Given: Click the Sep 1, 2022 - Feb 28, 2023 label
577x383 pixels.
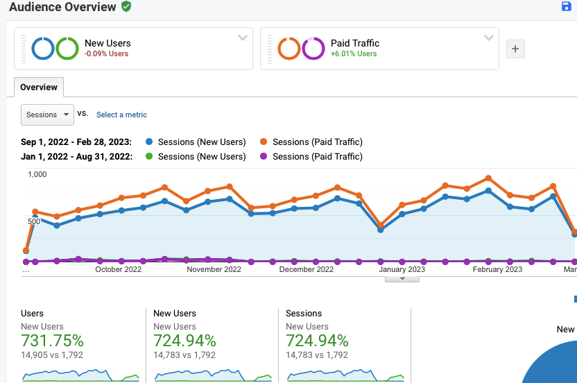Looking at the screenshot, I should pyautogui.click(x=76, y=142).
